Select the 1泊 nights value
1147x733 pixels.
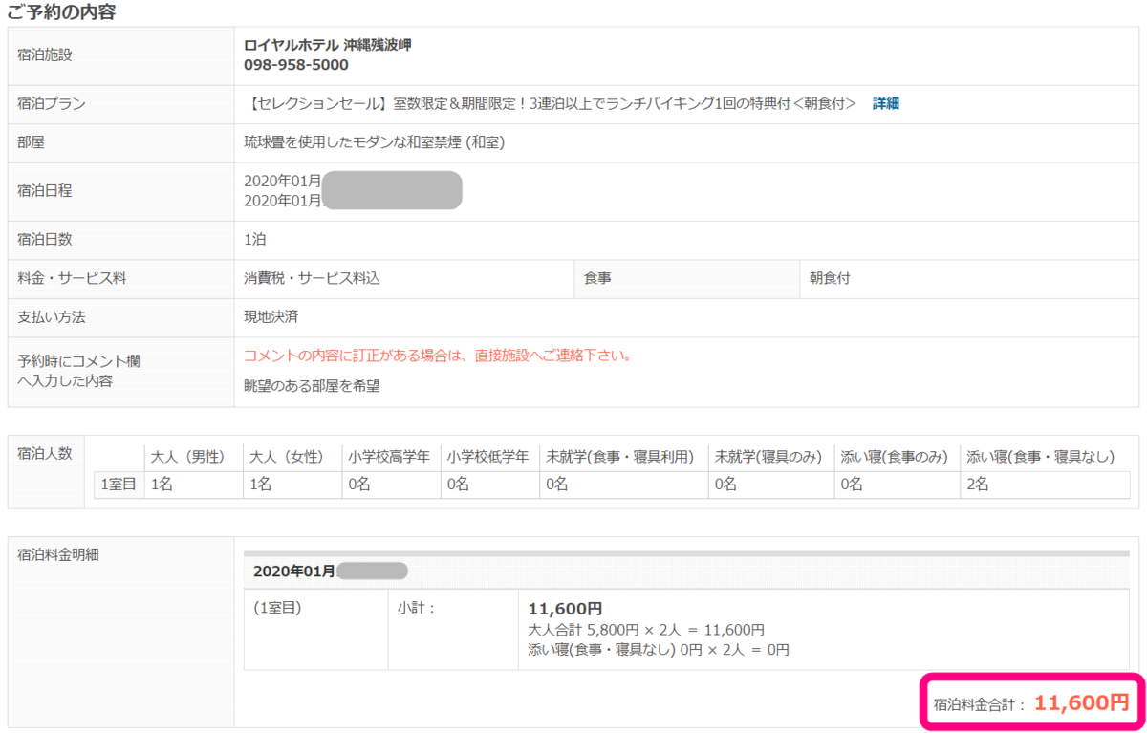click(x=255, y=239)
